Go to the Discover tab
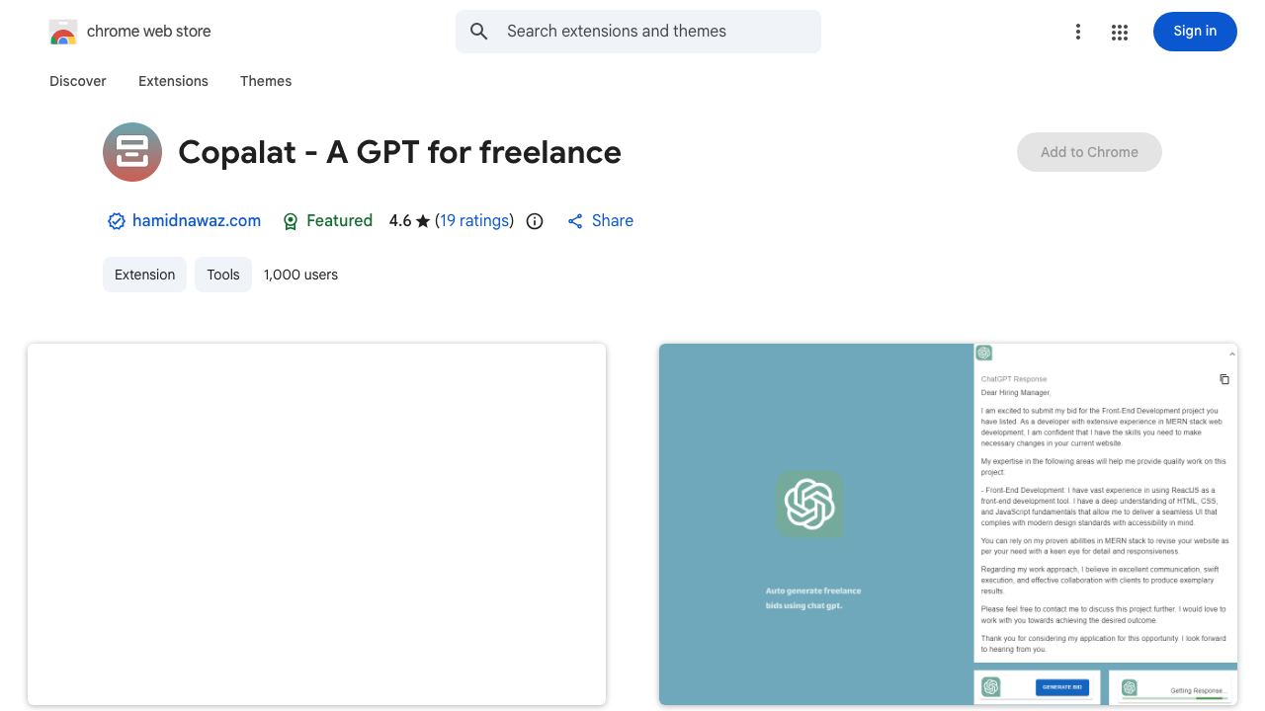This screenshot has width=1265, height=711. coord(78,81)
